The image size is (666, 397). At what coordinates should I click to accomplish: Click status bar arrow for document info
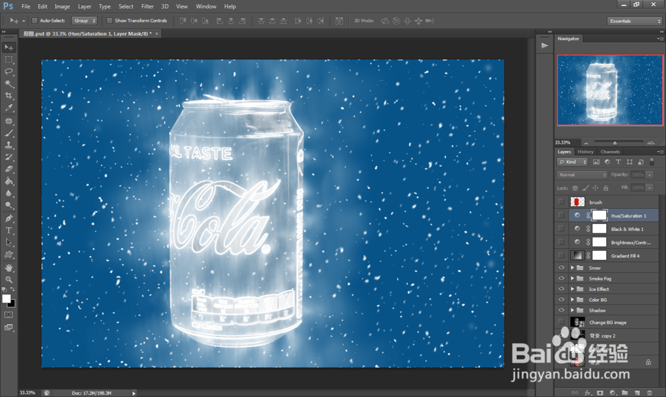click(133, 393)
